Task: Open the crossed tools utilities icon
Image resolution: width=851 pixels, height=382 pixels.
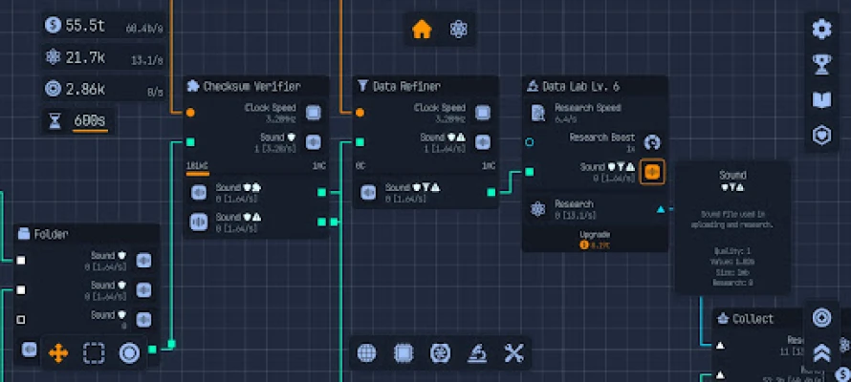Action: [514, 353]
